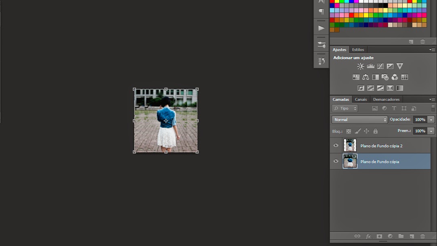Image resolution: width=437 pixels, height=246 pixels.
Task: Add a Photo Filter adjustment (camera icon)
Action: tap(385, 77)
